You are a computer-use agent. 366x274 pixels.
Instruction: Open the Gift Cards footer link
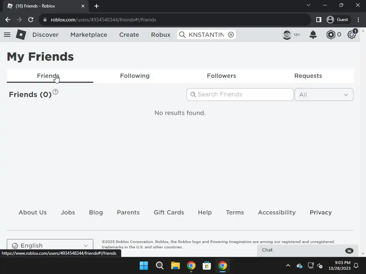click(x=169, y=213)
